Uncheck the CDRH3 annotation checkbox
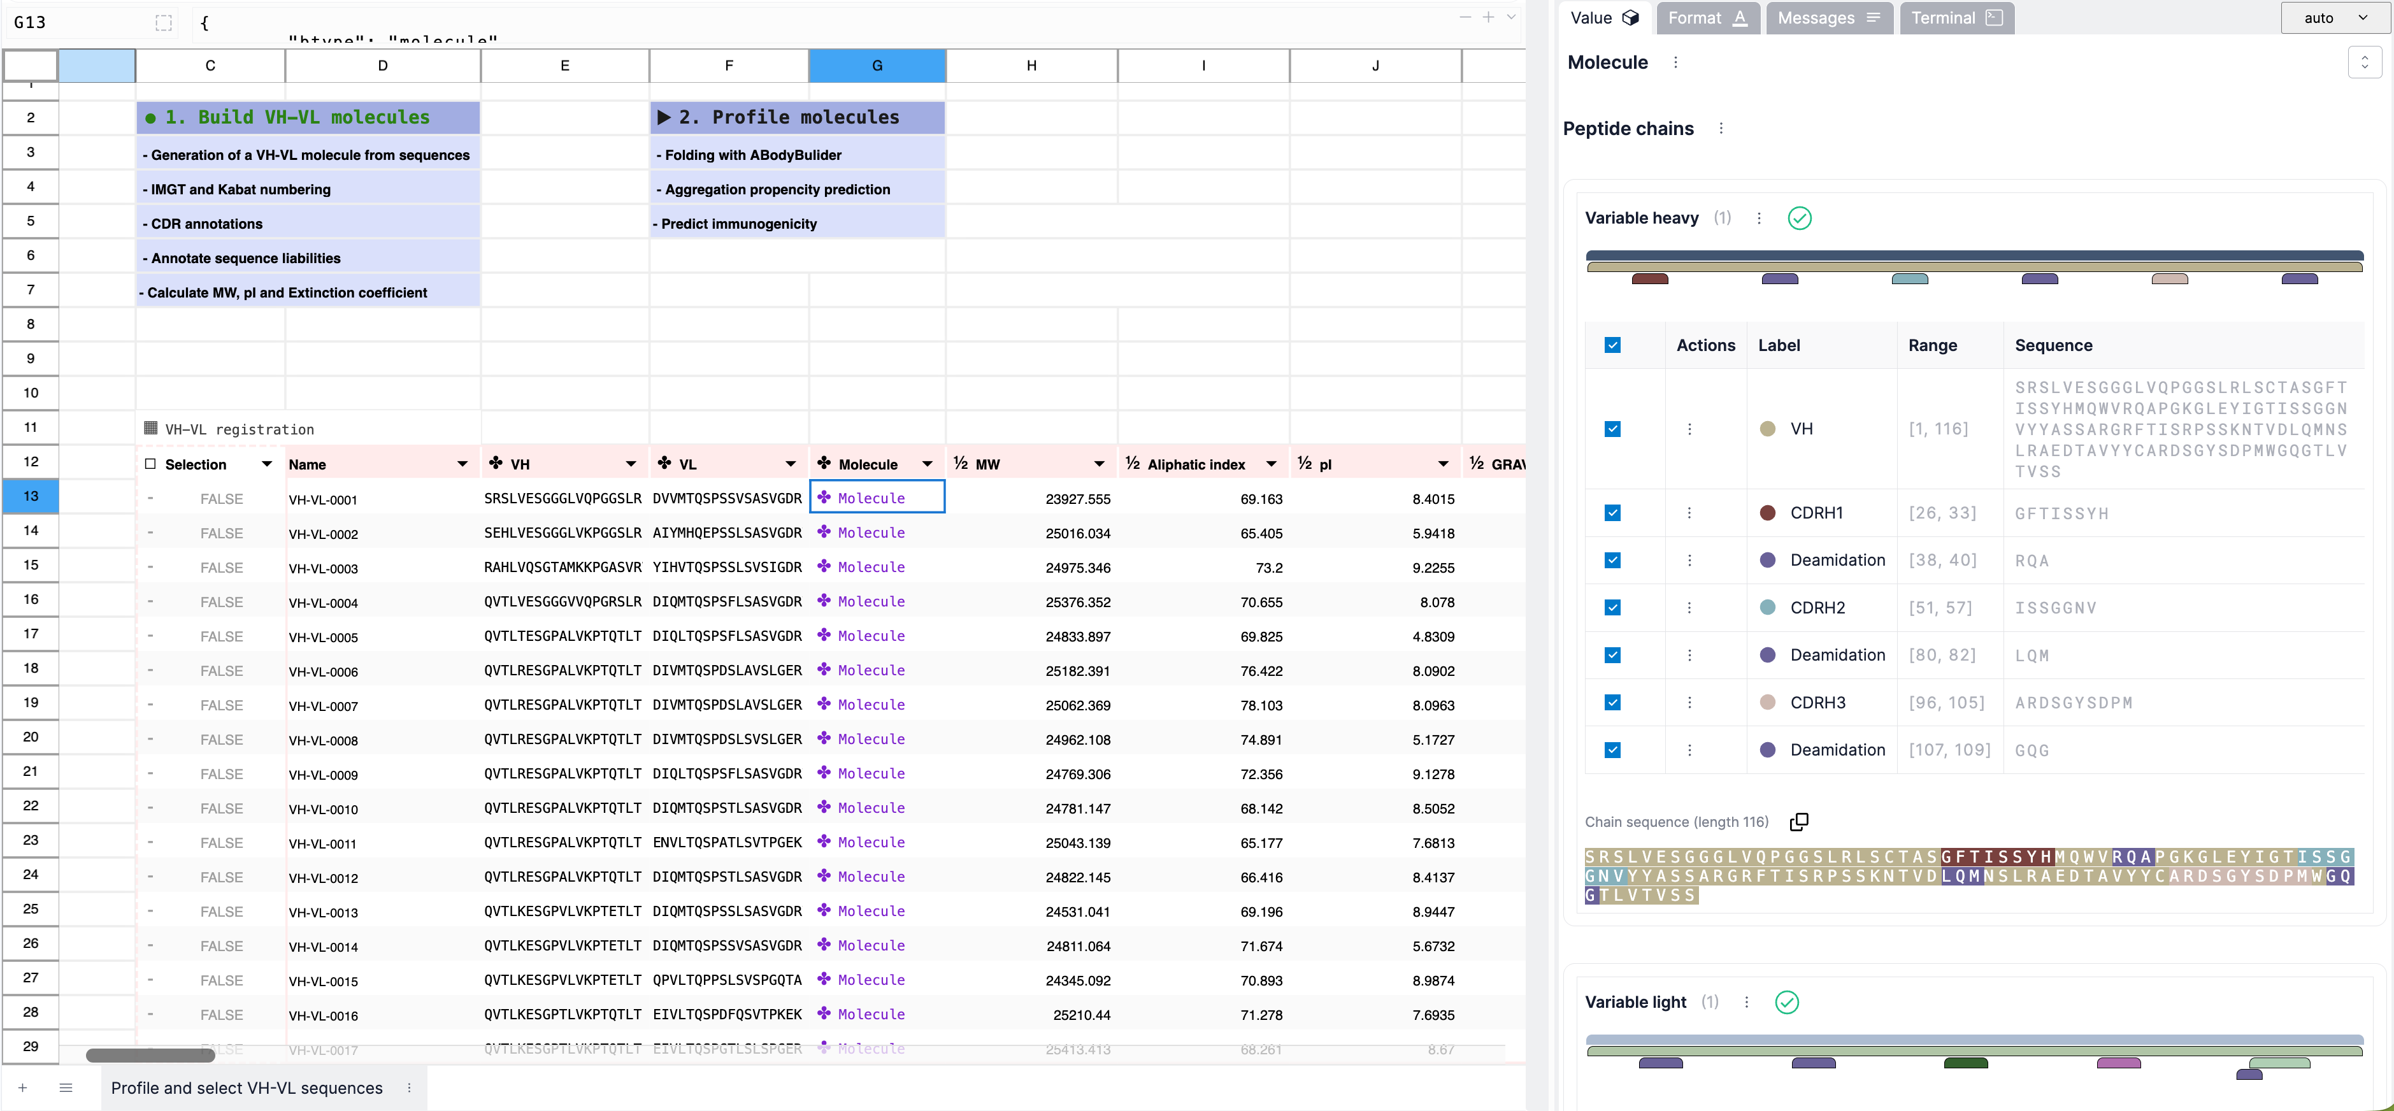This screenshot has height=1111, width=2394. click(x=1612, y=703)
